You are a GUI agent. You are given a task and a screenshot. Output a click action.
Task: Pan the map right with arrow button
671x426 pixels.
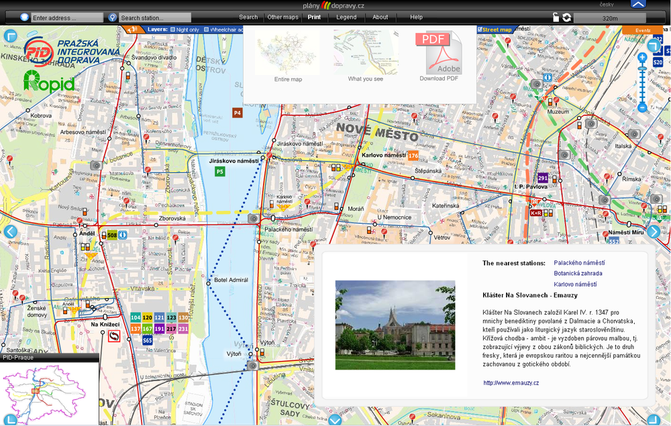[653, 232]
